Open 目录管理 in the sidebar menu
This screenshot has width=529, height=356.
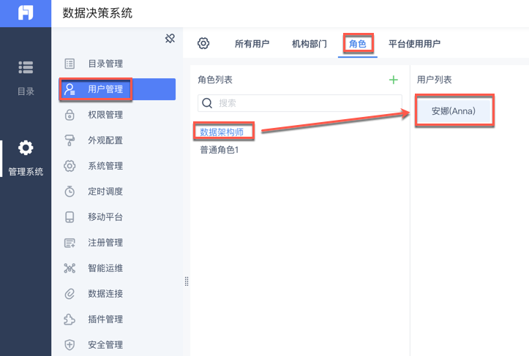pyautogui.click(x=105, y=64)
